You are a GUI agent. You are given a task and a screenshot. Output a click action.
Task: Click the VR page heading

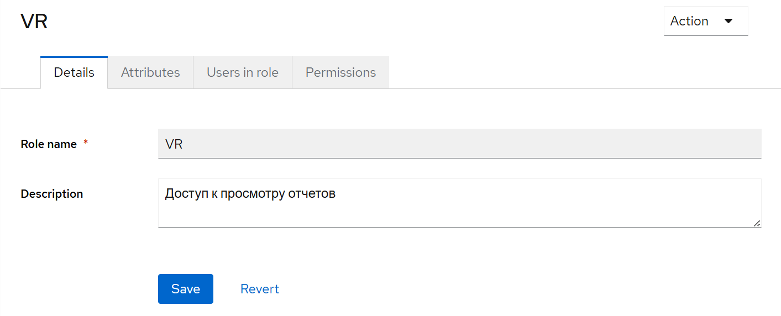click(34, 22)
